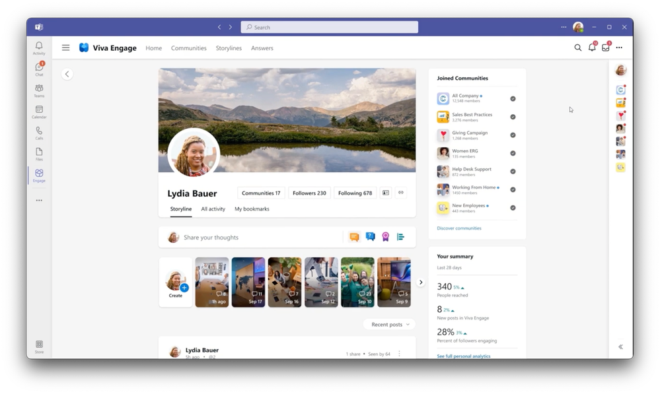Go back with the title bar back arrow
Image resolution: width=660 pixels, height=394 pixels.
(219, 27)
